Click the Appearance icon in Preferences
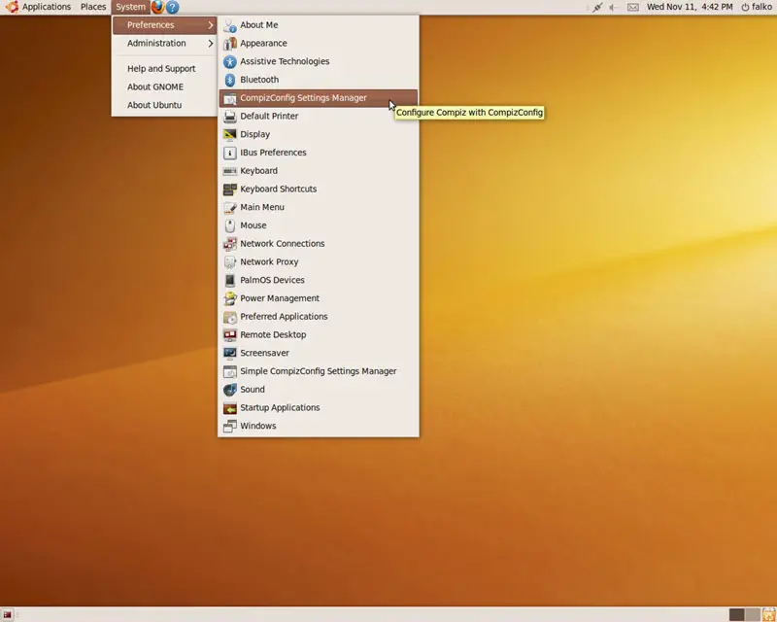 pyautogui.click(x=229, y=44)
